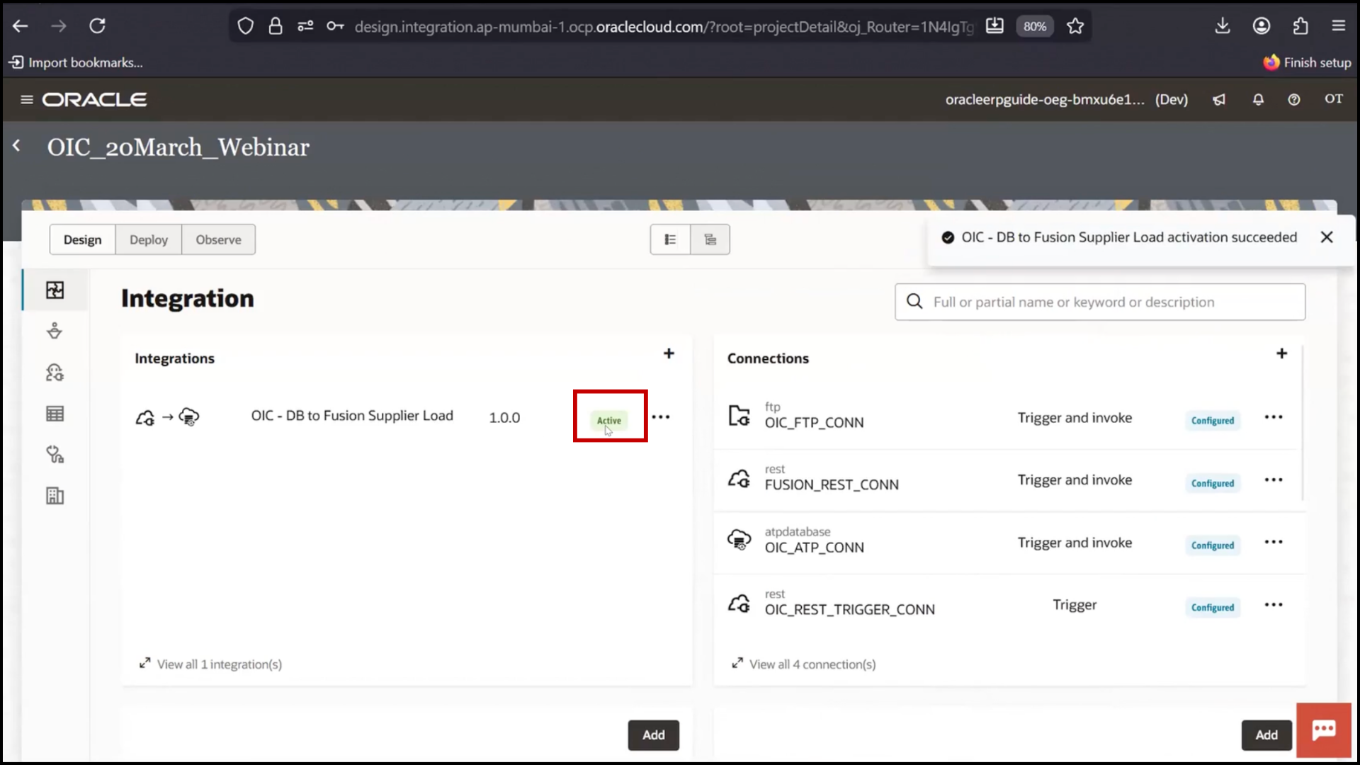This screenshot has height=765, width=1360.
Task: Click Configured badge for OIC_ATP_CONN
Action: click(x=1213, y=545)
